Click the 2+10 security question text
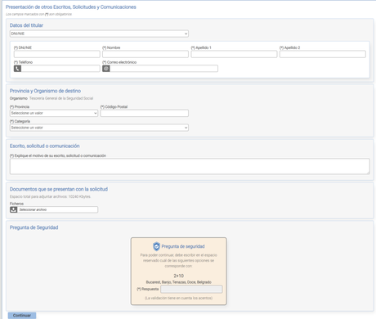This screenshot has width=376, height=319. pos(179,276)
